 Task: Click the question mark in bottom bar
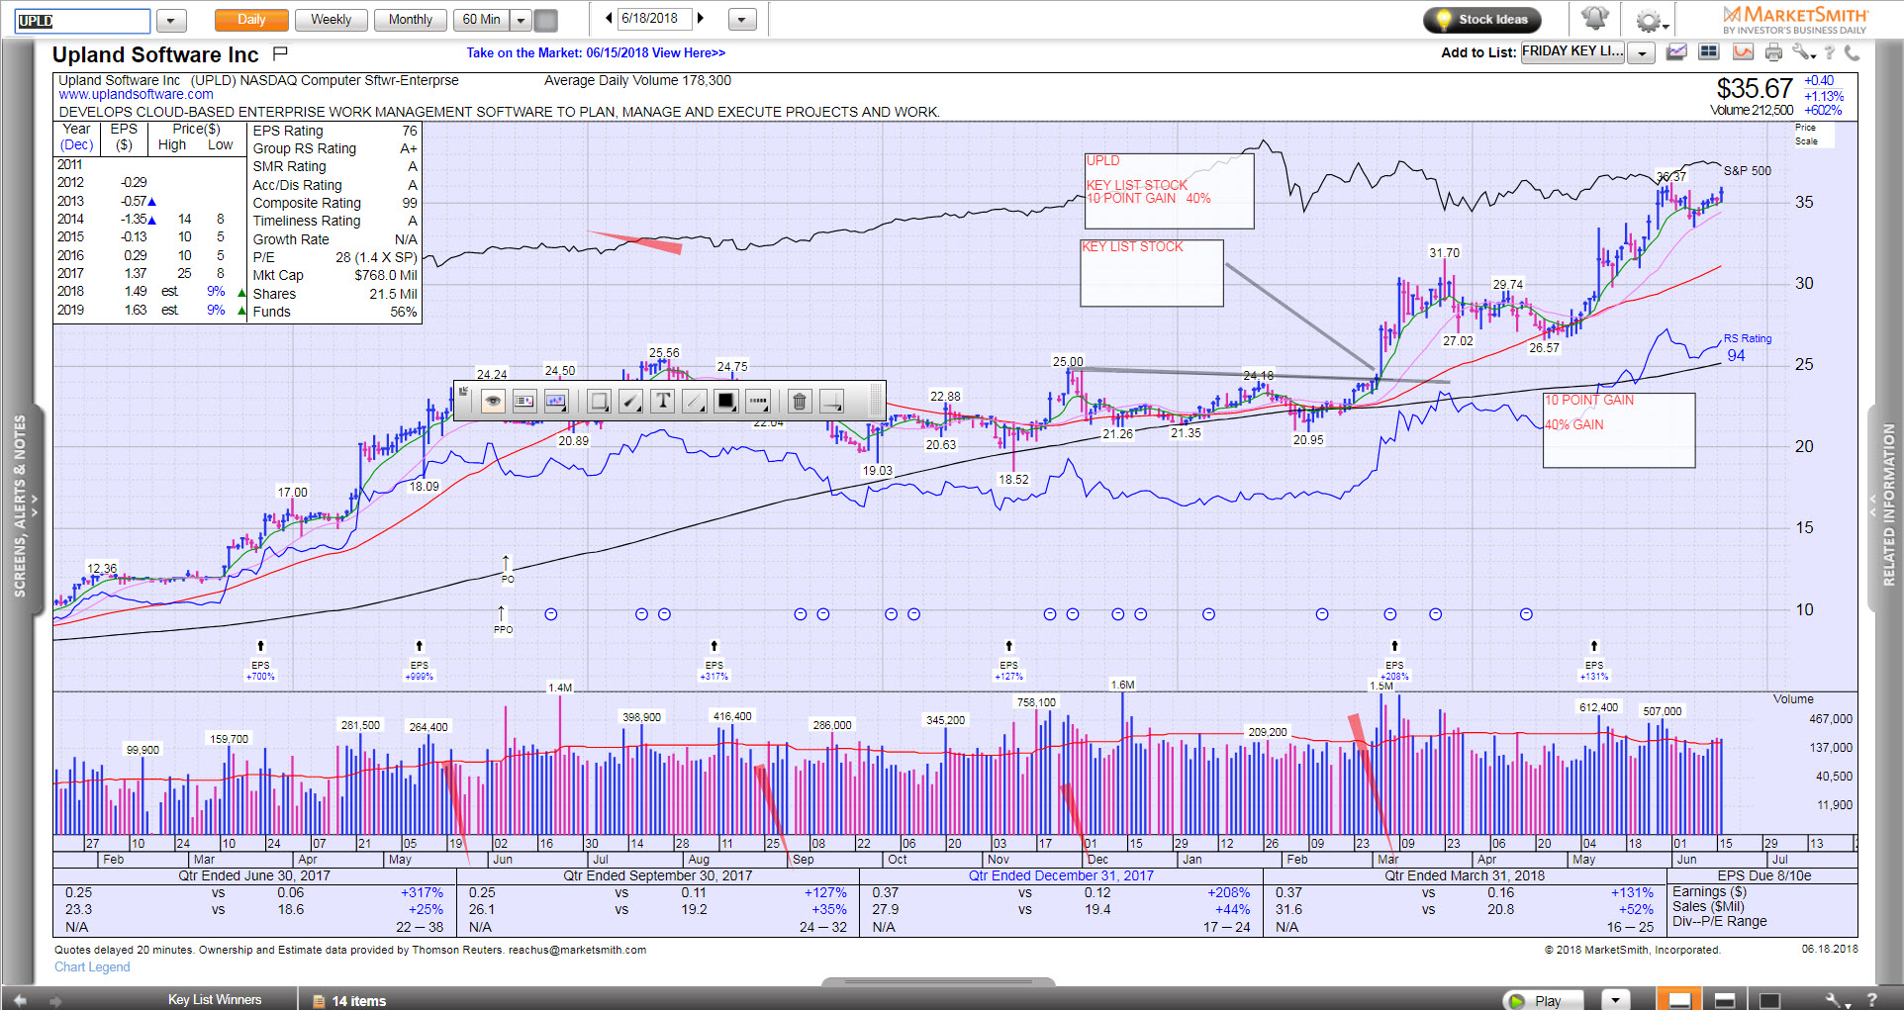tap(1871, 1000)
